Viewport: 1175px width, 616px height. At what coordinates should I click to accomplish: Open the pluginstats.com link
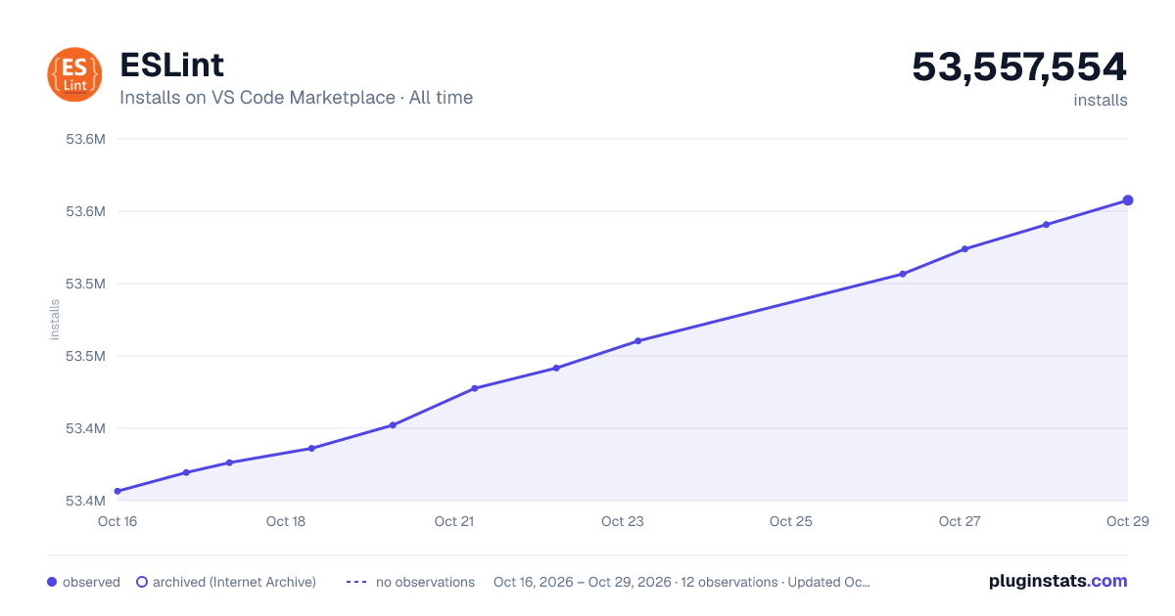1057,581
